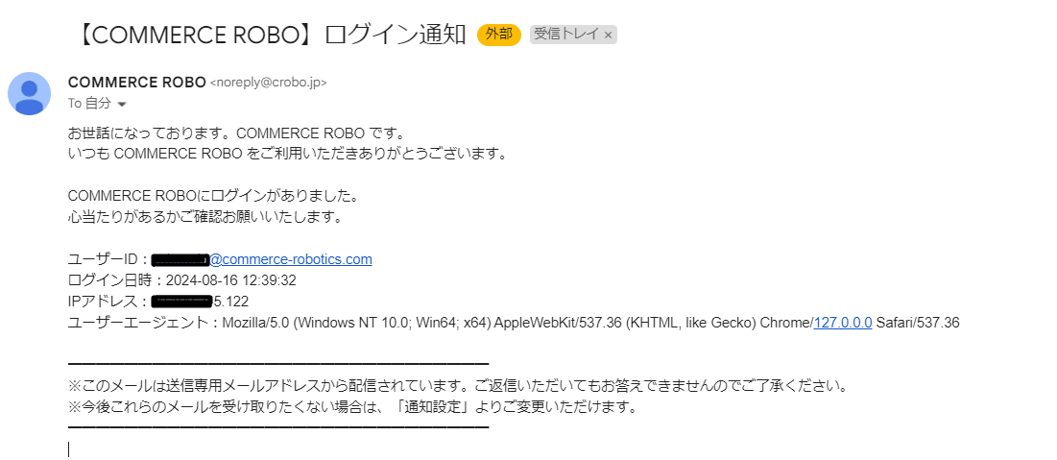Click the login timestamp 2024-08-16 12:39:32
The image size is (1057, 460).
230,280
